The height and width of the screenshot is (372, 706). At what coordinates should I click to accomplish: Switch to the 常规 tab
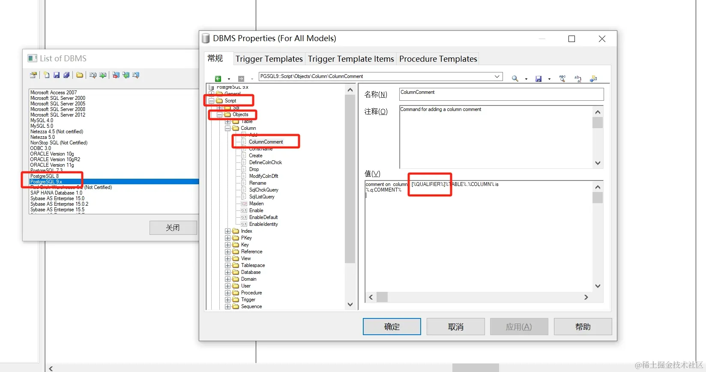pos(215,58)
